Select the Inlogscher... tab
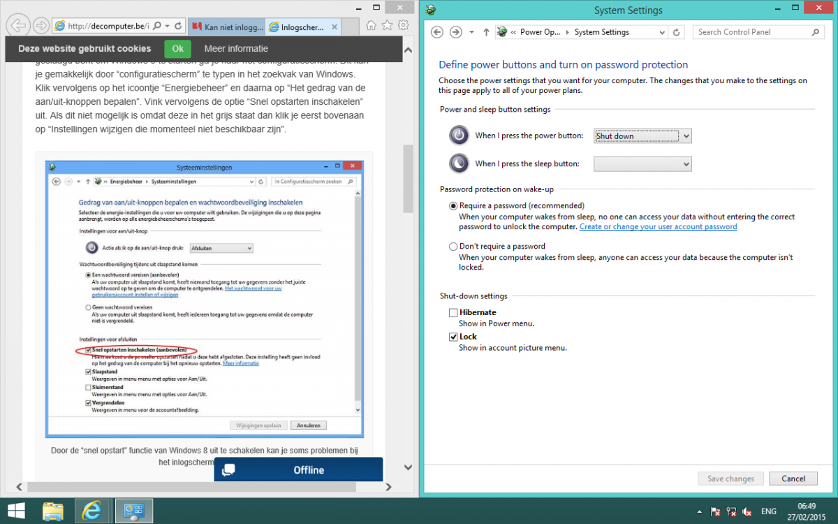 [302, 27]
